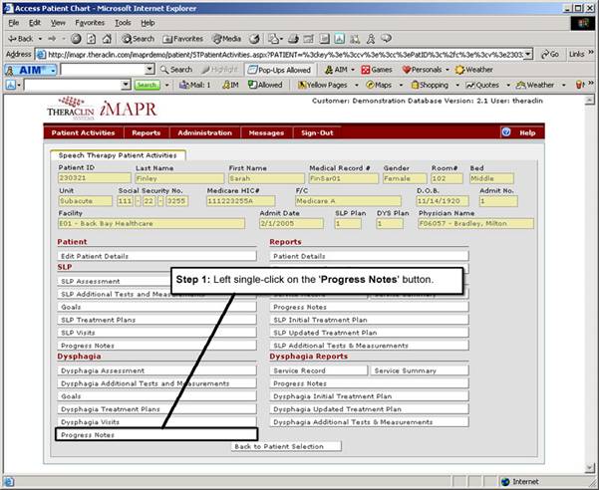Image resolution: width=599 pixels, height=490 pixels.
Task: Open dropdown arrow beside green Search button
Action: point(166,85)
